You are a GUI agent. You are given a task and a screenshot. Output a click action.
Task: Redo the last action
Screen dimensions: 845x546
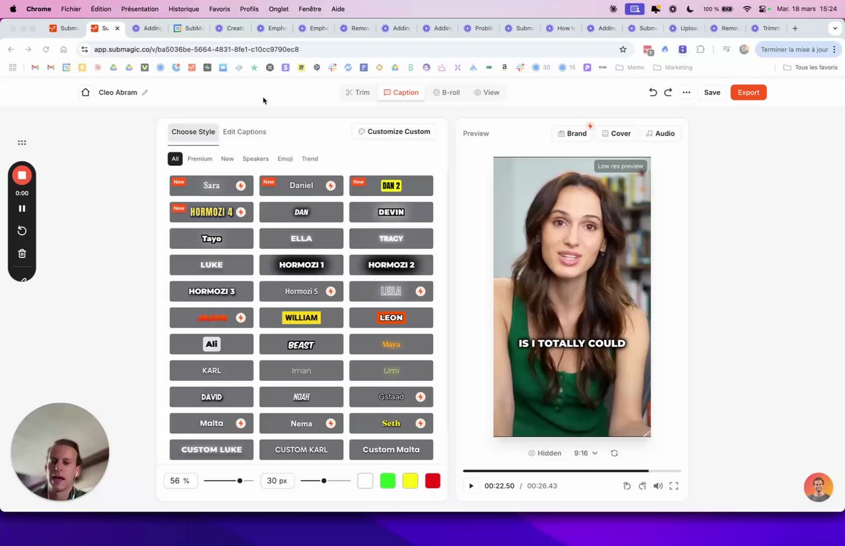pyautogui.click(x=668, y=92)
